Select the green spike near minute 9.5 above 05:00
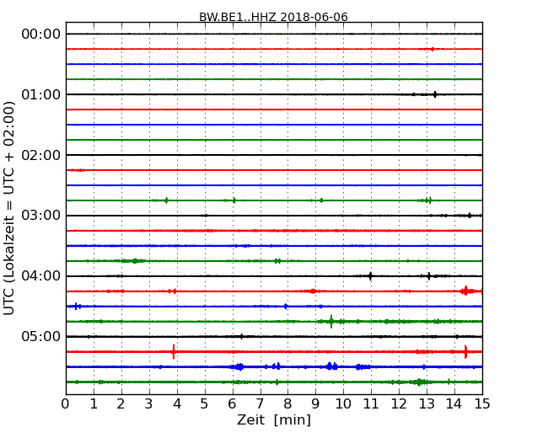Image resolution: width=548 pixels, height=438 pixels. 331,321
